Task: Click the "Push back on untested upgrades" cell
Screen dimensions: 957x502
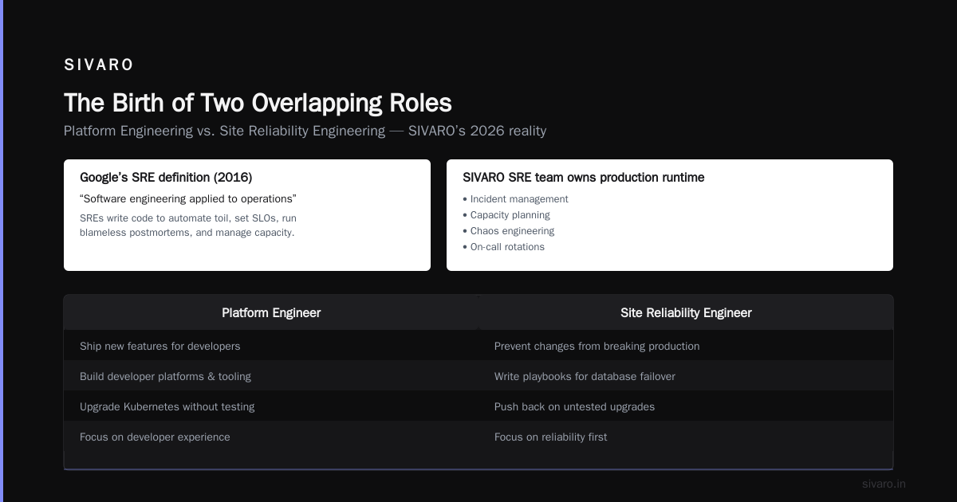Action: (x=686, y=406)
